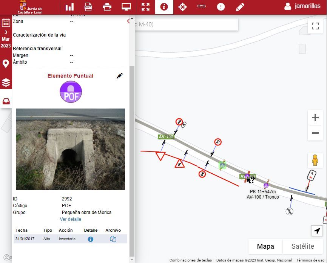This screenshot has width=327, height=263.
Task: Open the monitor display tool
Action: (x=126, y=7)
